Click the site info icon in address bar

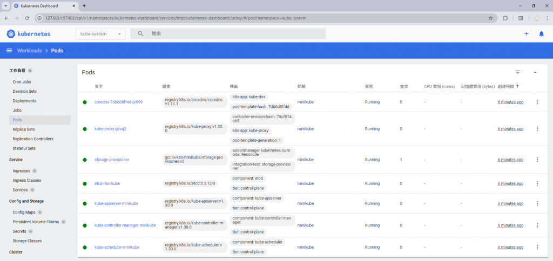point(39,18)
